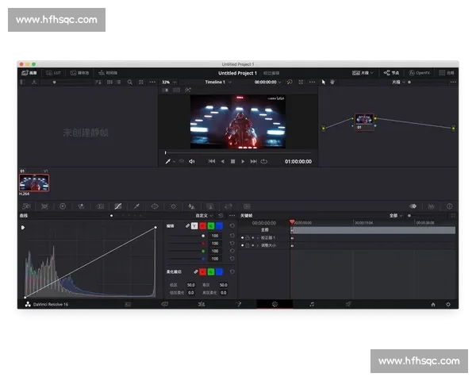This screenshot has height=381, width=476.
Task: Stop playback in the viewer
Action: tap(232, 161)
